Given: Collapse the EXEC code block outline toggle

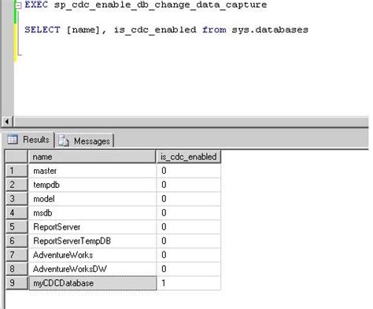Looking at the screenshot, I should (x=18, y=6).
